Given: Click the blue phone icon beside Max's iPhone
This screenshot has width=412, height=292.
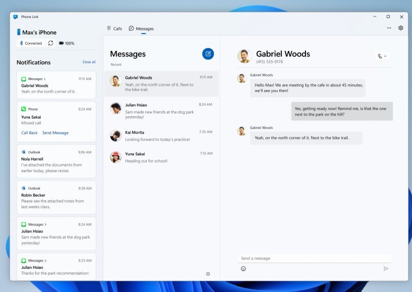Looking at the screenshot, I should click(19, 32).
